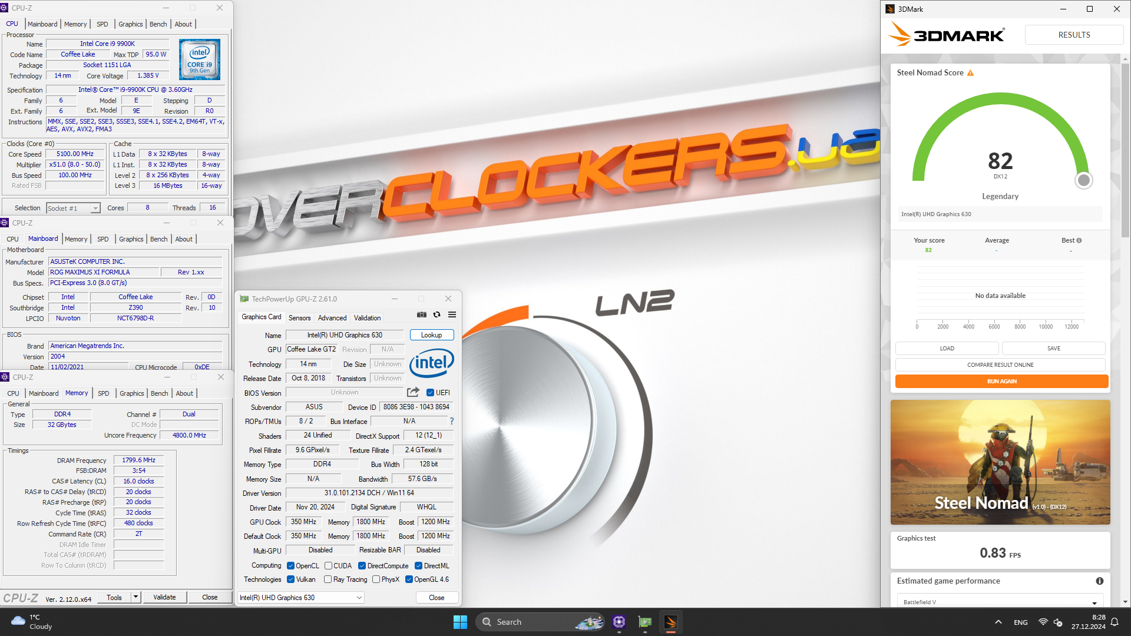Click the SAVE button in 3DMark
The image size is (1131, 636).
point(1054,348)
